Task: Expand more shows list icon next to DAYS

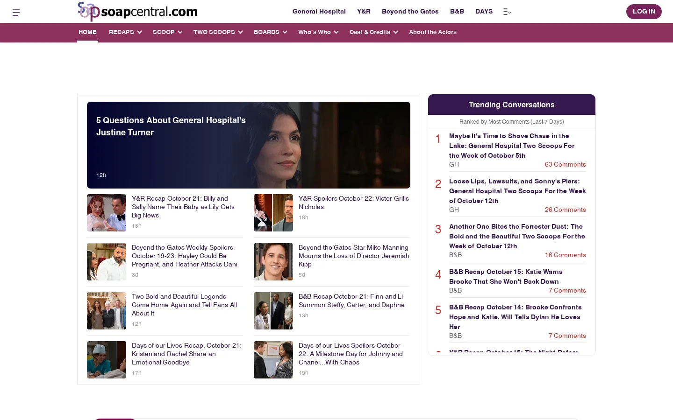Action: pos(507,12)
